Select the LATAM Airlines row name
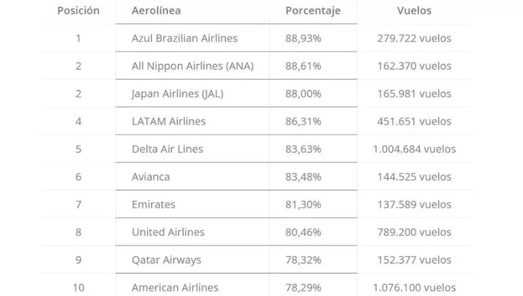 pos(169,122)
